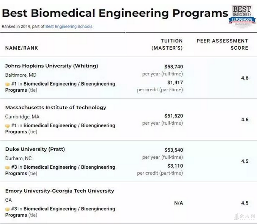Sort by the Name/Rank column header

point(22,48)
